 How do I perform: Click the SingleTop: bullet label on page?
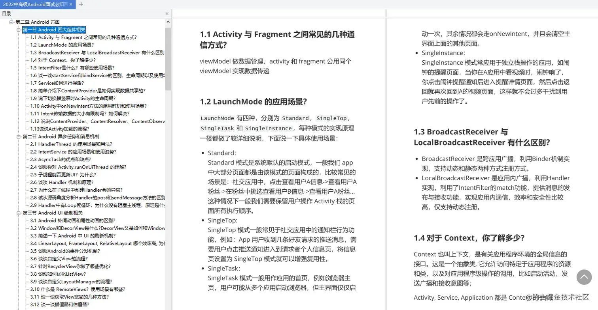coord(223,220)
